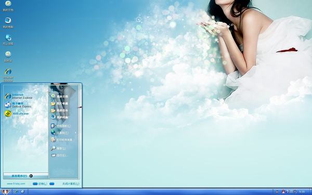The image size is (312, 195).
Task: Launch Outlook Express in the start menu
Action: [18, 105]
